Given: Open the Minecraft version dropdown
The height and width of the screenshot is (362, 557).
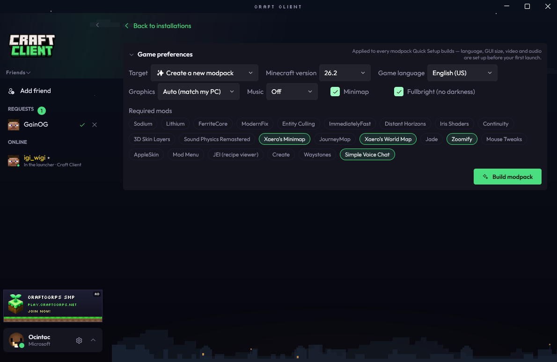Looking at the screenshot, I should pos(344,73).
